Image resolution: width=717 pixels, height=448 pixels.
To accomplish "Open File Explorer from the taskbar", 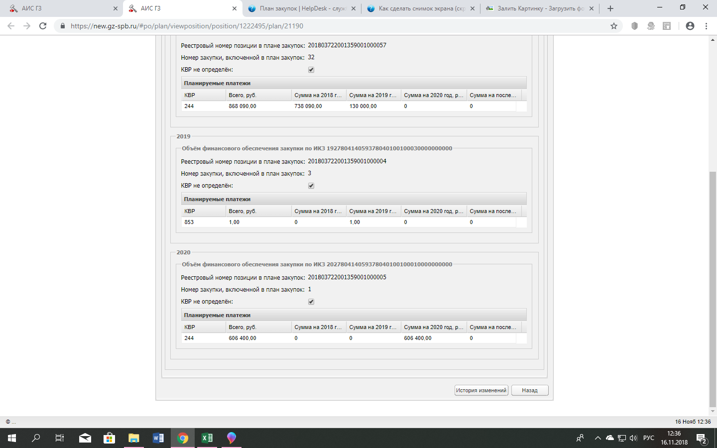I will [133, 438].
